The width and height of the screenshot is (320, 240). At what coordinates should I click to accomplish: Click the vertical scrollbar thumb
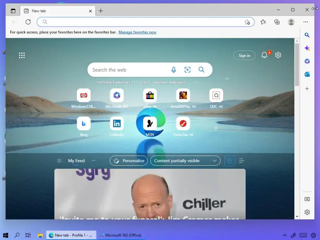pos(297,65)
